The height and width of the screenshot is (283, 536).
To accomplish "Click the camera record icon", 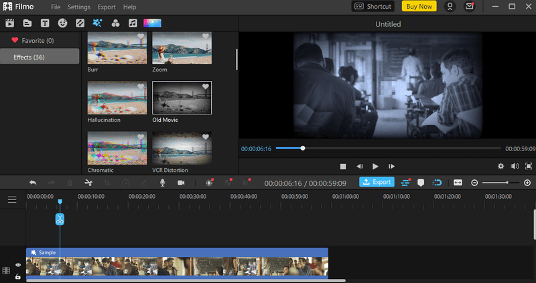I will (x=181, y=183).
